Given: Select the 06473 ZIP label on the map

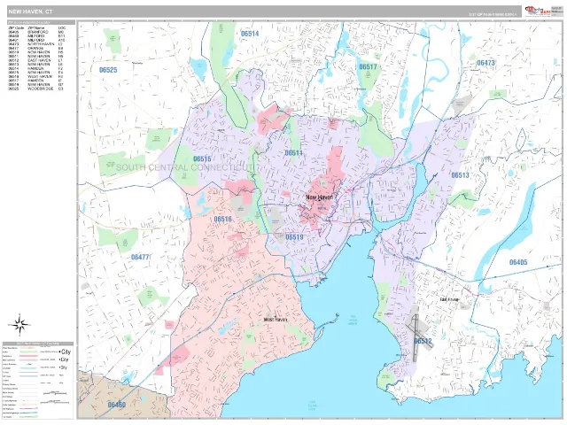Looking at the screenshot, I should pos(485,63).
